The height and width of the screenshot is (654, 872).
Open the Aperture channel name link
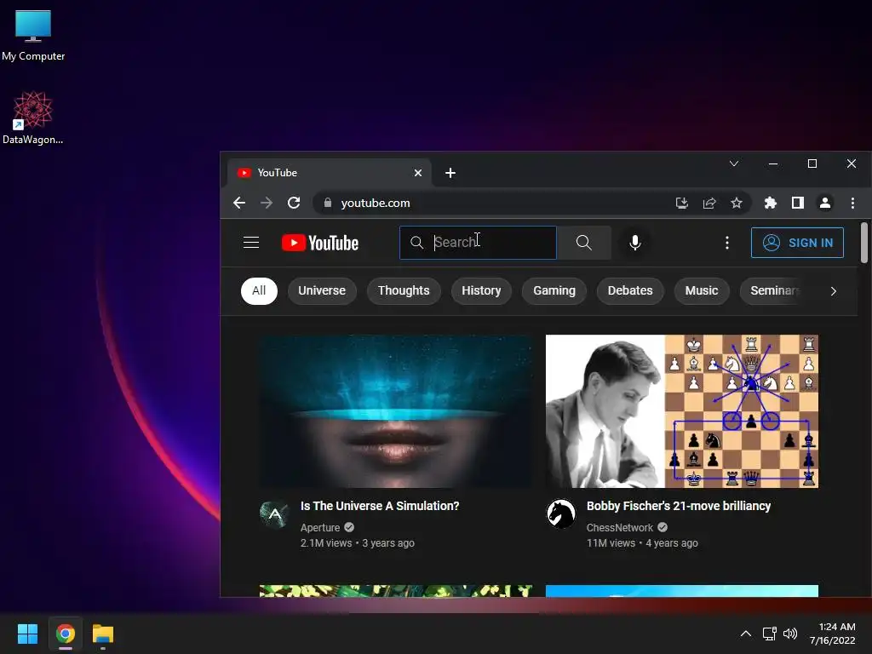tap(320, 528)
